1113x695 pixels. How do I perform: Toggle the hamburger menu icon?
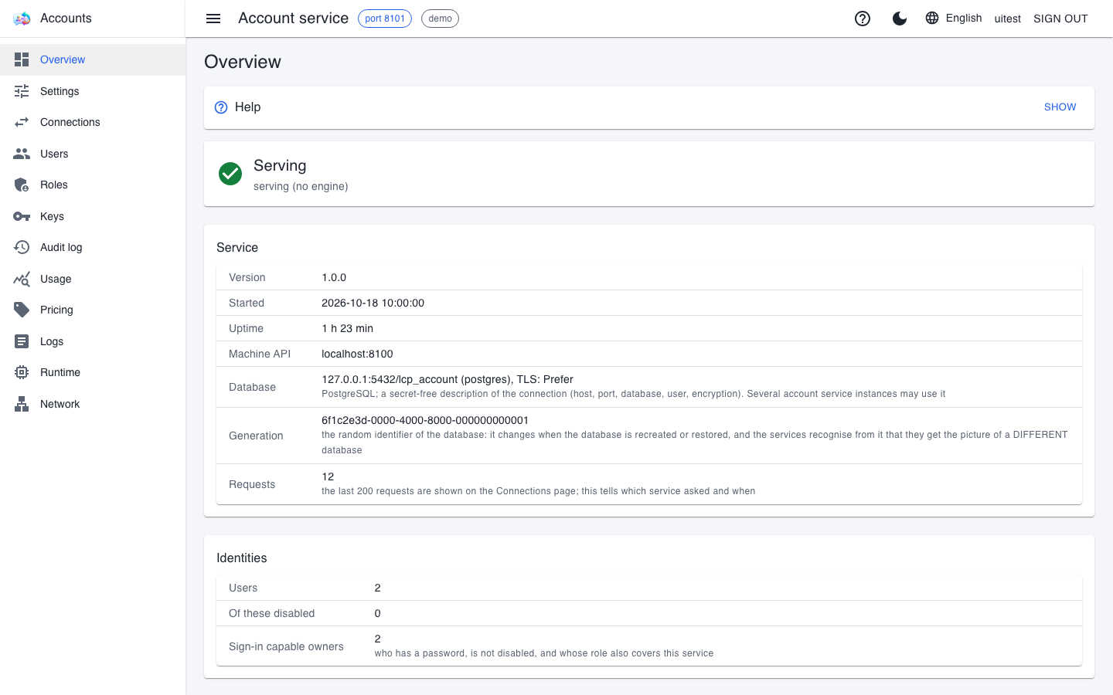click(213, 19)
